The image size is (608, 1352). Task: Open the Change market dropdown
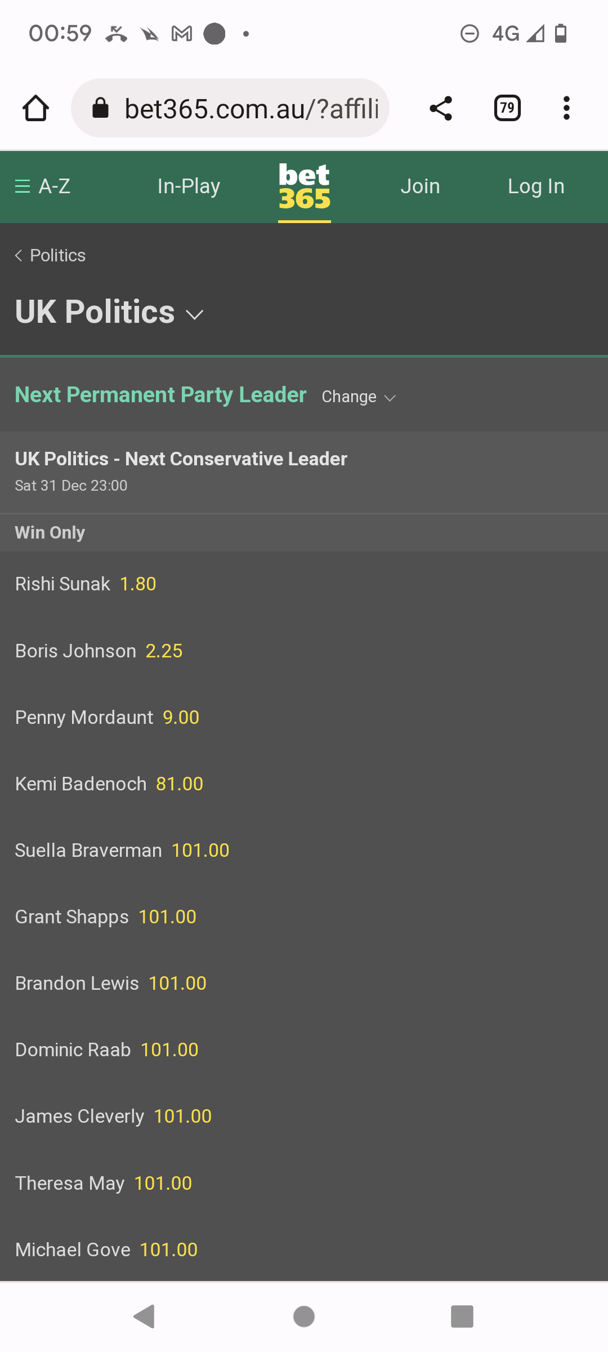(x=359, y=397)
